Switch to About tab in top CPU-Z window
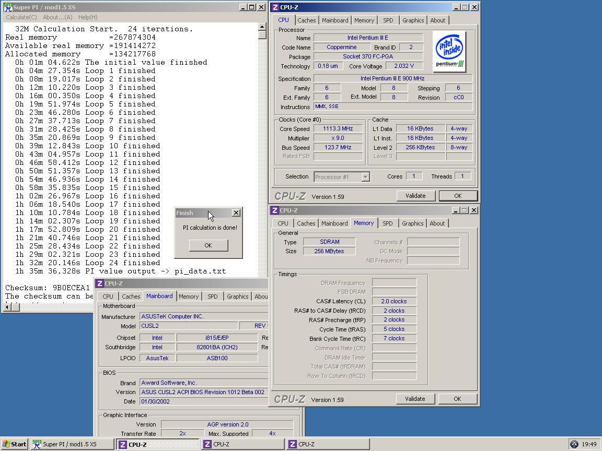The height and width of the screenshot is (451, 602). 438,20
